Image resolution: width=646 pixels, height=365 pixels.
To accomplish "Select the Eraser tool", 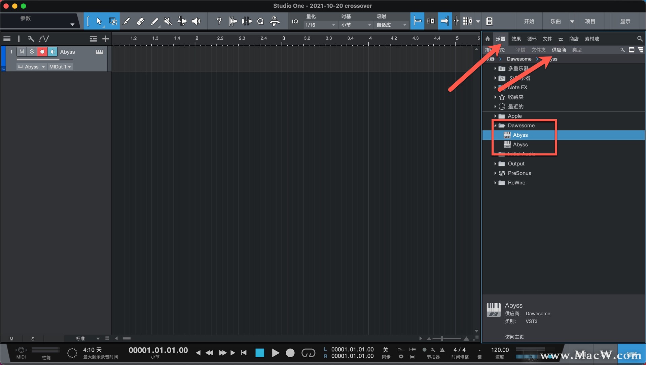I will tap(140, 21).
